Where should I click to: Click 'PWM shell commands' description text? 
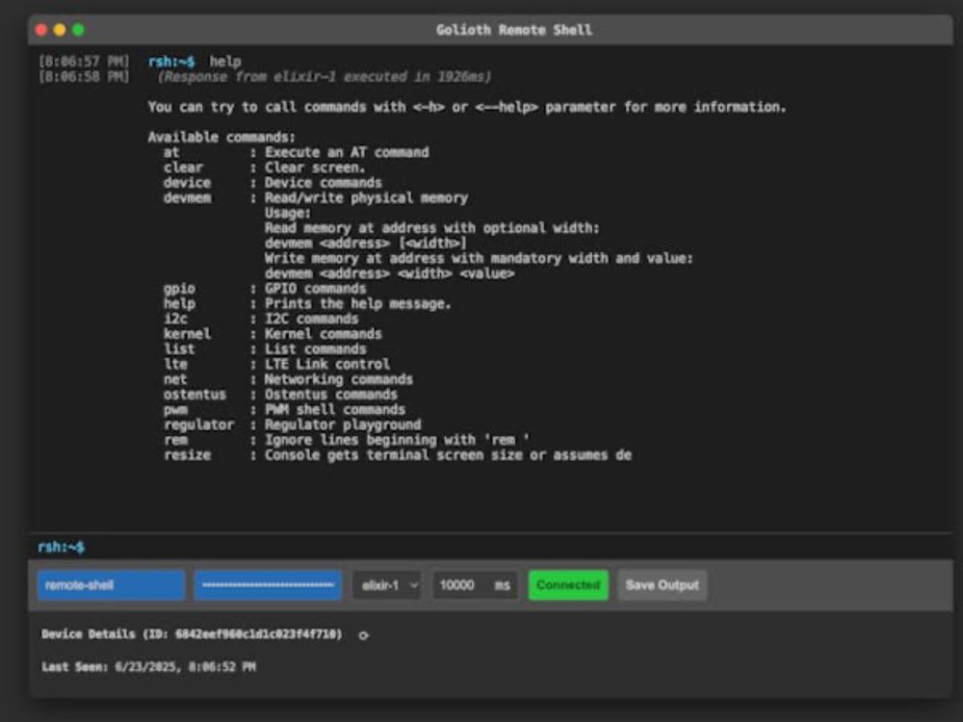(x=335, y=409)
